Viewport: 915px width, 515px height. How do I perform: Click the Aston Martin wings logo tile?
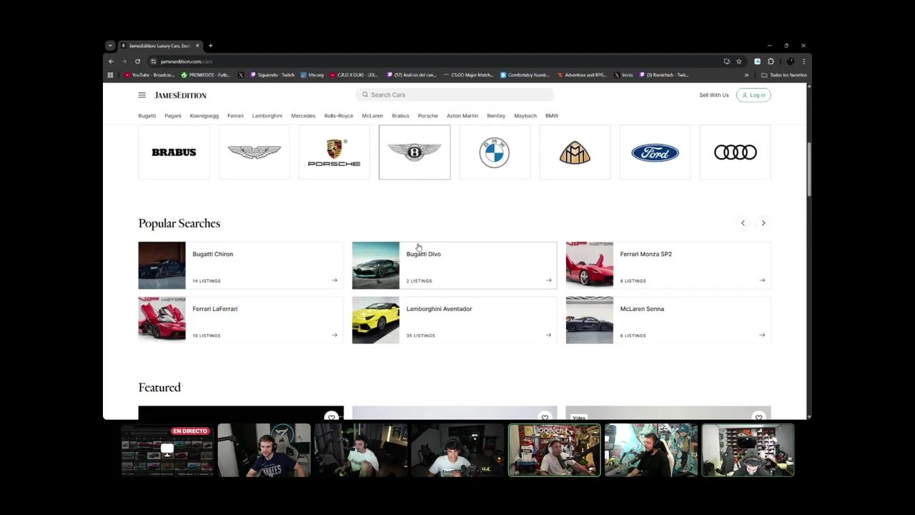coord(254,152)
